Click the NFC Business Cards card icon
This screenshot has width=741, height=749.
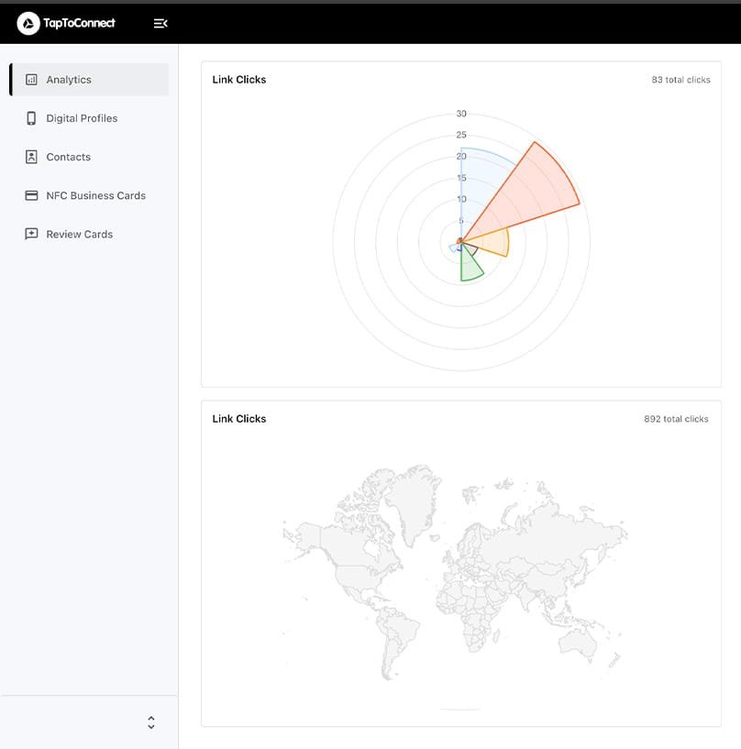32,195
